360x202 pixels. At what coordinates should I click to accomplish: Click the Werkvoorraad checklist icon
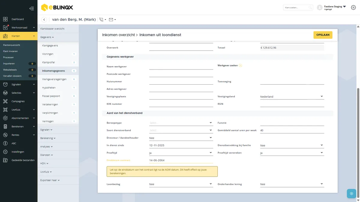click(x=5, y=28)
